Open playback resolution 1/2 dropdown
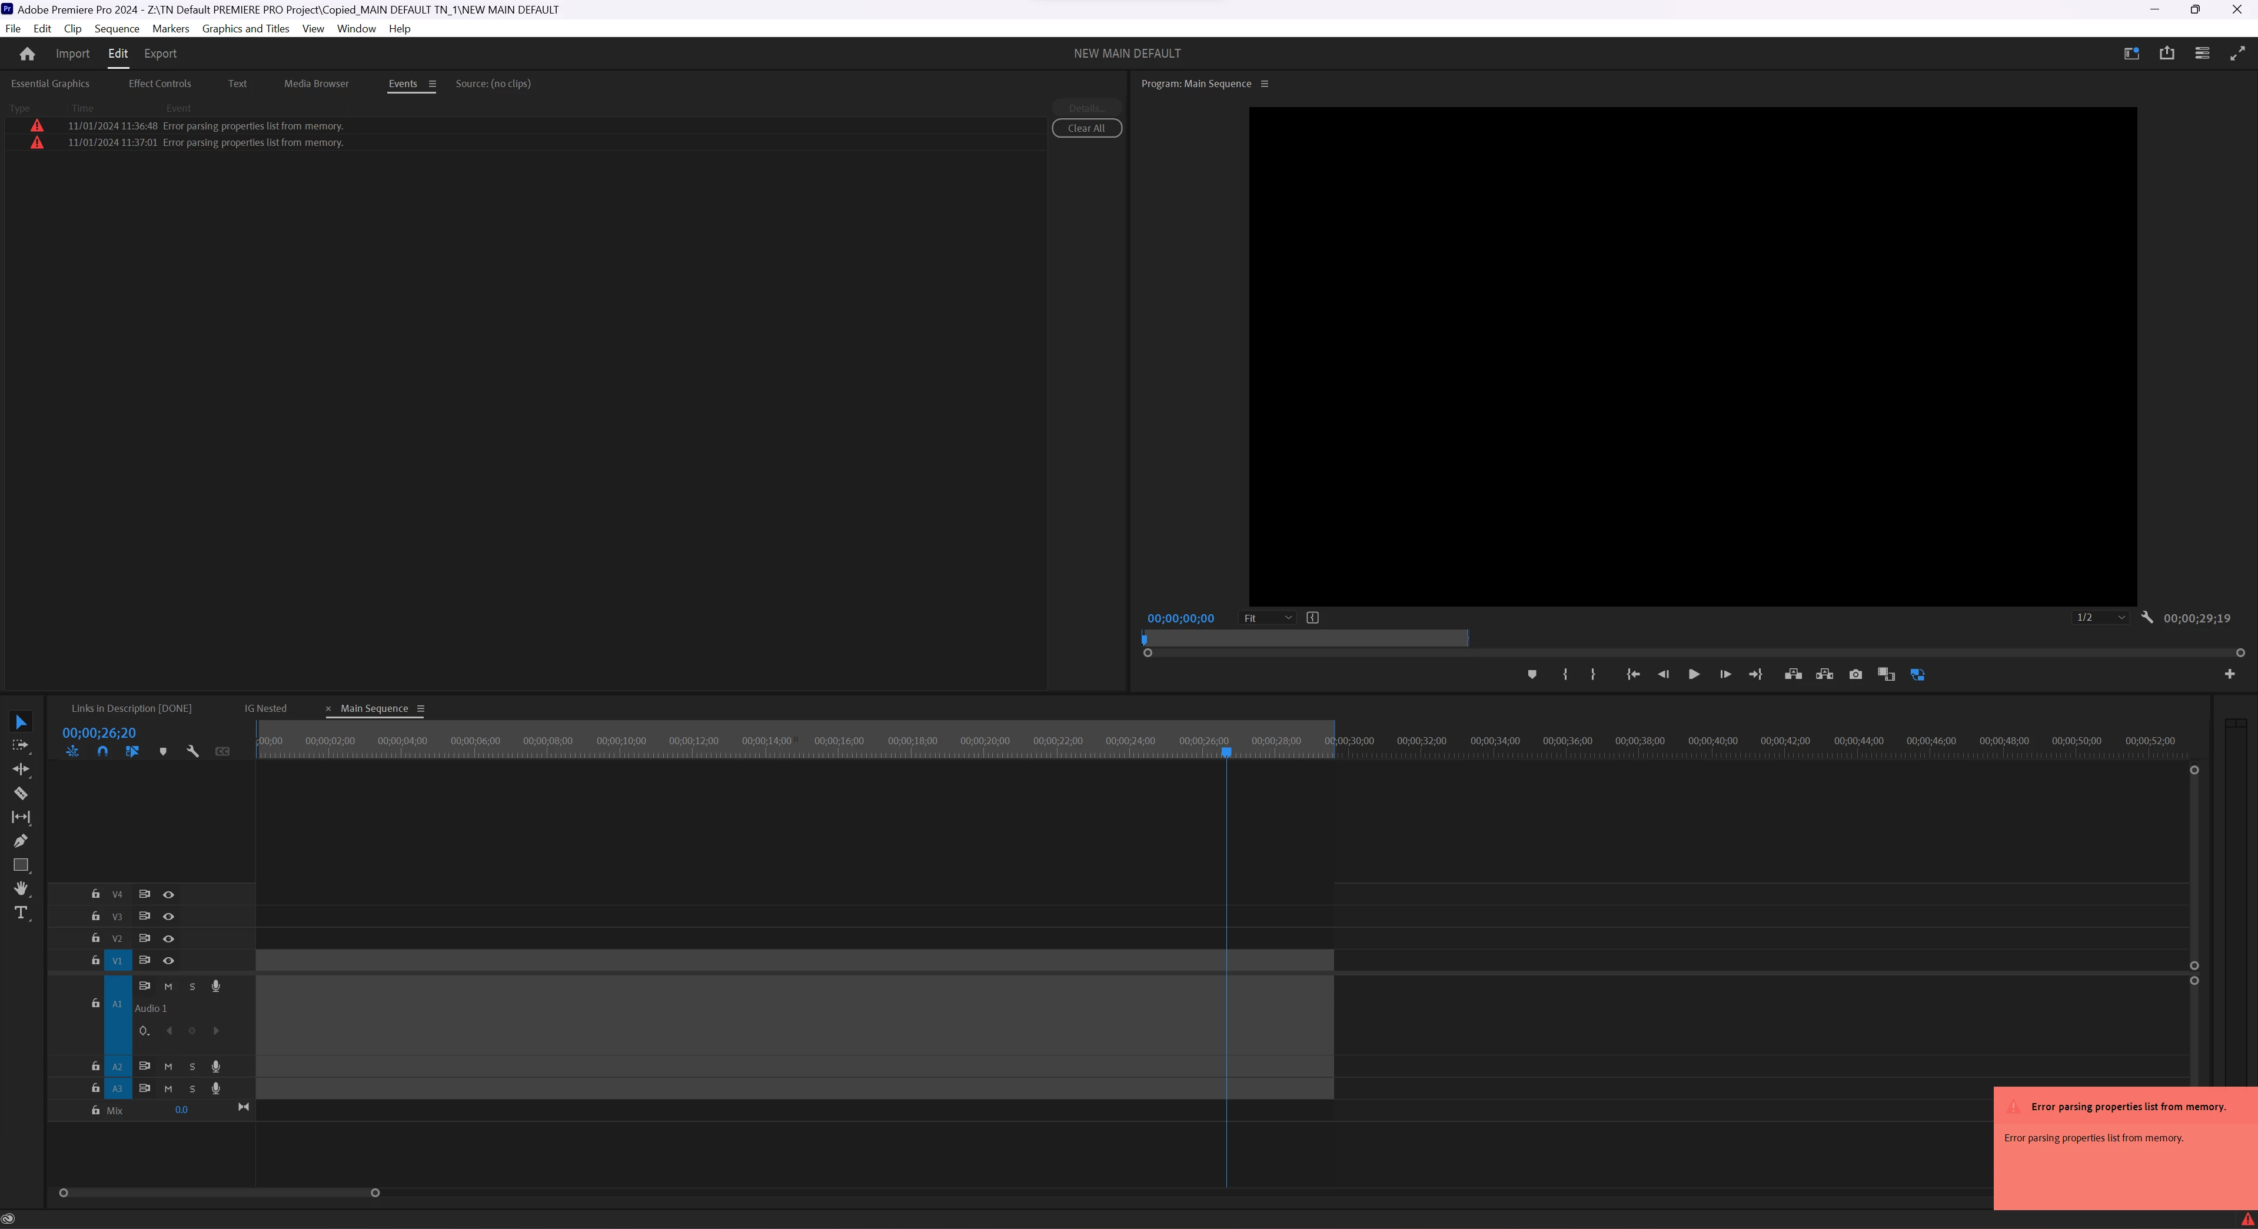 [x=2100, y=618]
